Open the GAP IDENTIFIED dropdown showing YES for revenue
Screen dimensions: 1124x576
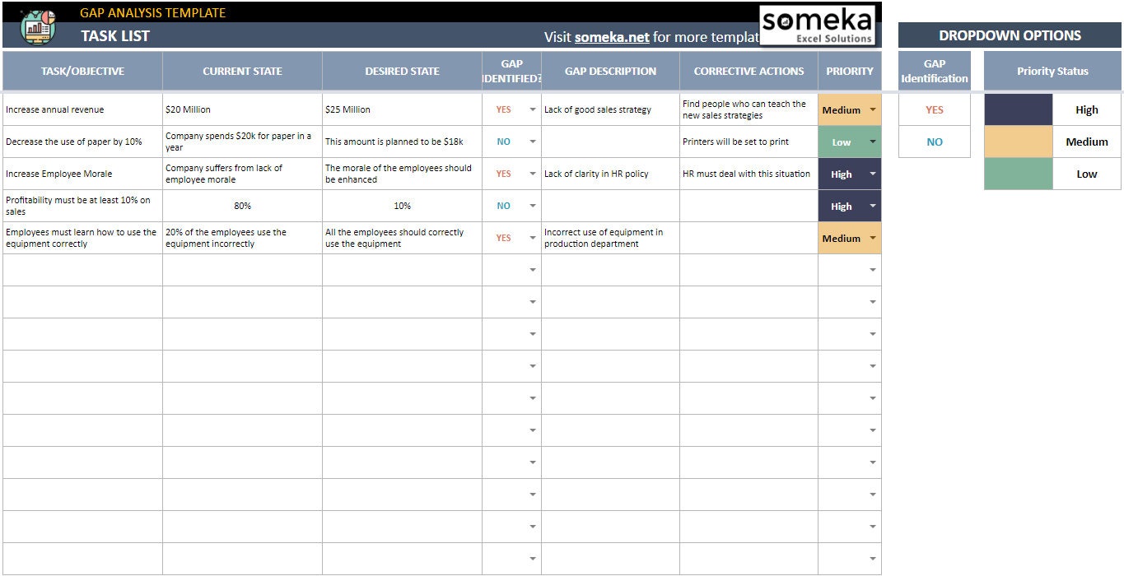click(x=532, y=109)
